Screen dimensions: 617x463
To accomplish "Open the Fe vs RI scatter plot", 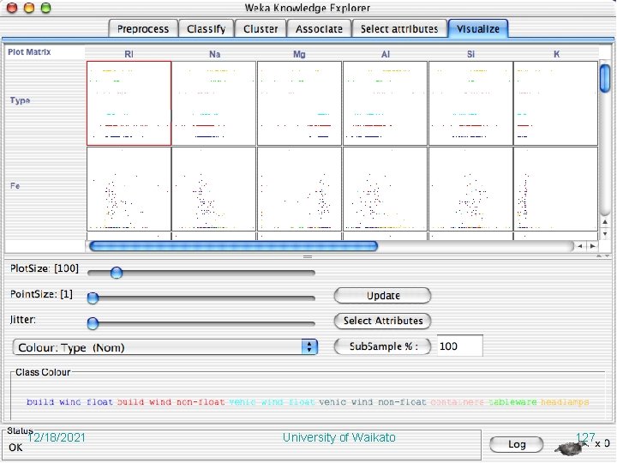I will coord(129,189).
